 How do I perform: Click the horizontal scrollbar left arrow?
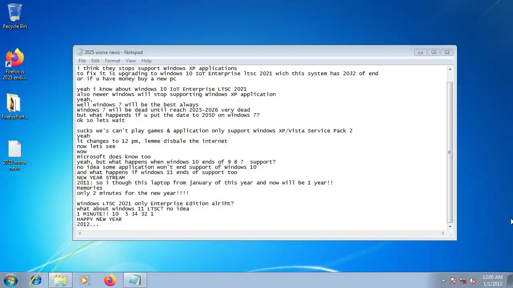79,233
